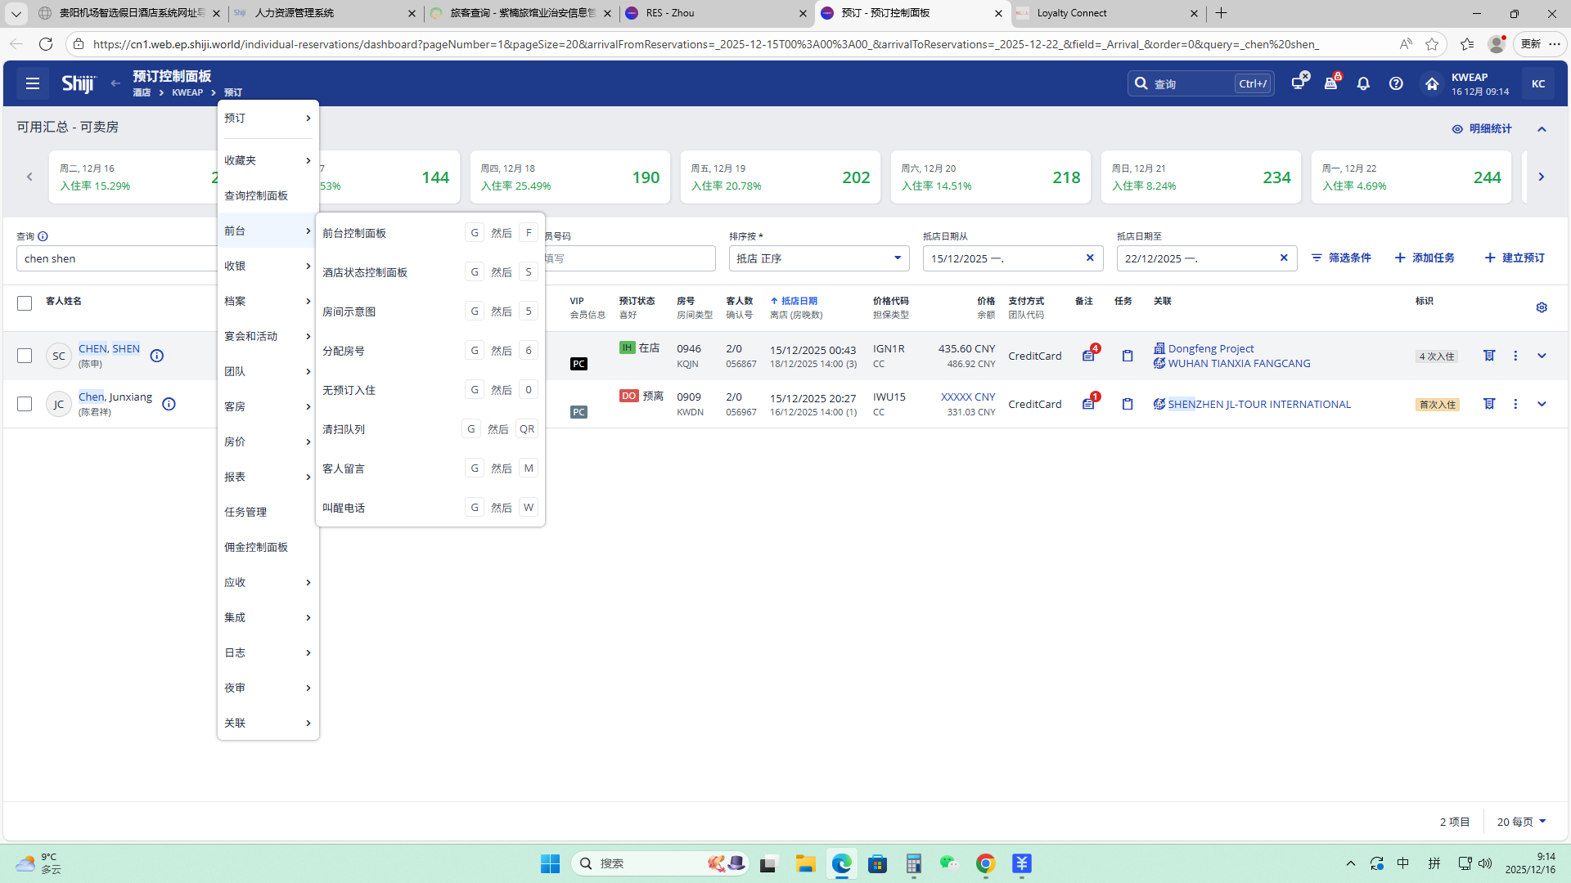This screenshot has height=883, width=1571.
Task: Open tasks clipboard icon for Chen Junxiang
Action: pyautogui.click(x=1128, y=404)
